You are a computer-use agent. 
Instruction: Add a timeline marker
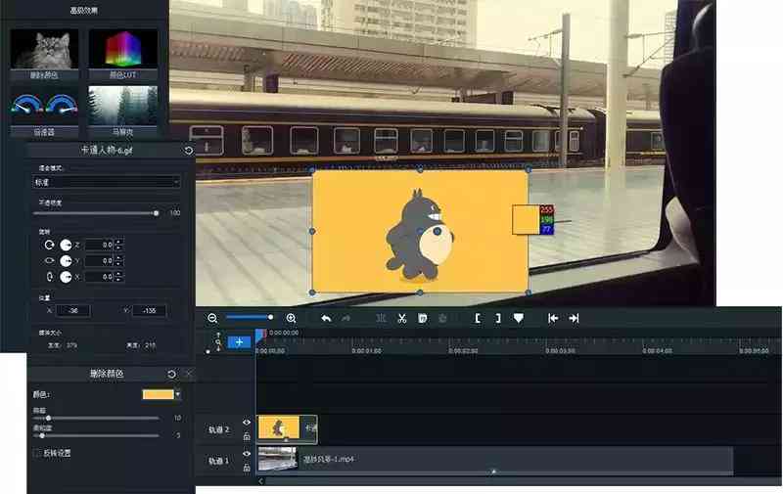[519, 318]
